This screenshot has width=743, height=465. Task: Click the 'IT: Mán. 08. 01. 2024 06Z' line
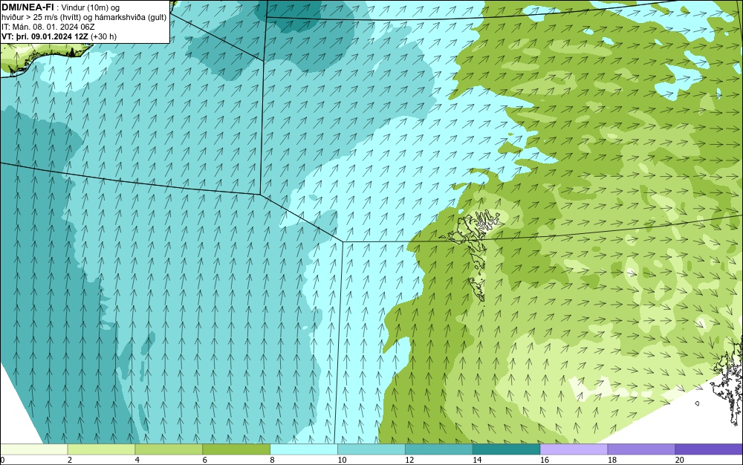click(48, 27)
